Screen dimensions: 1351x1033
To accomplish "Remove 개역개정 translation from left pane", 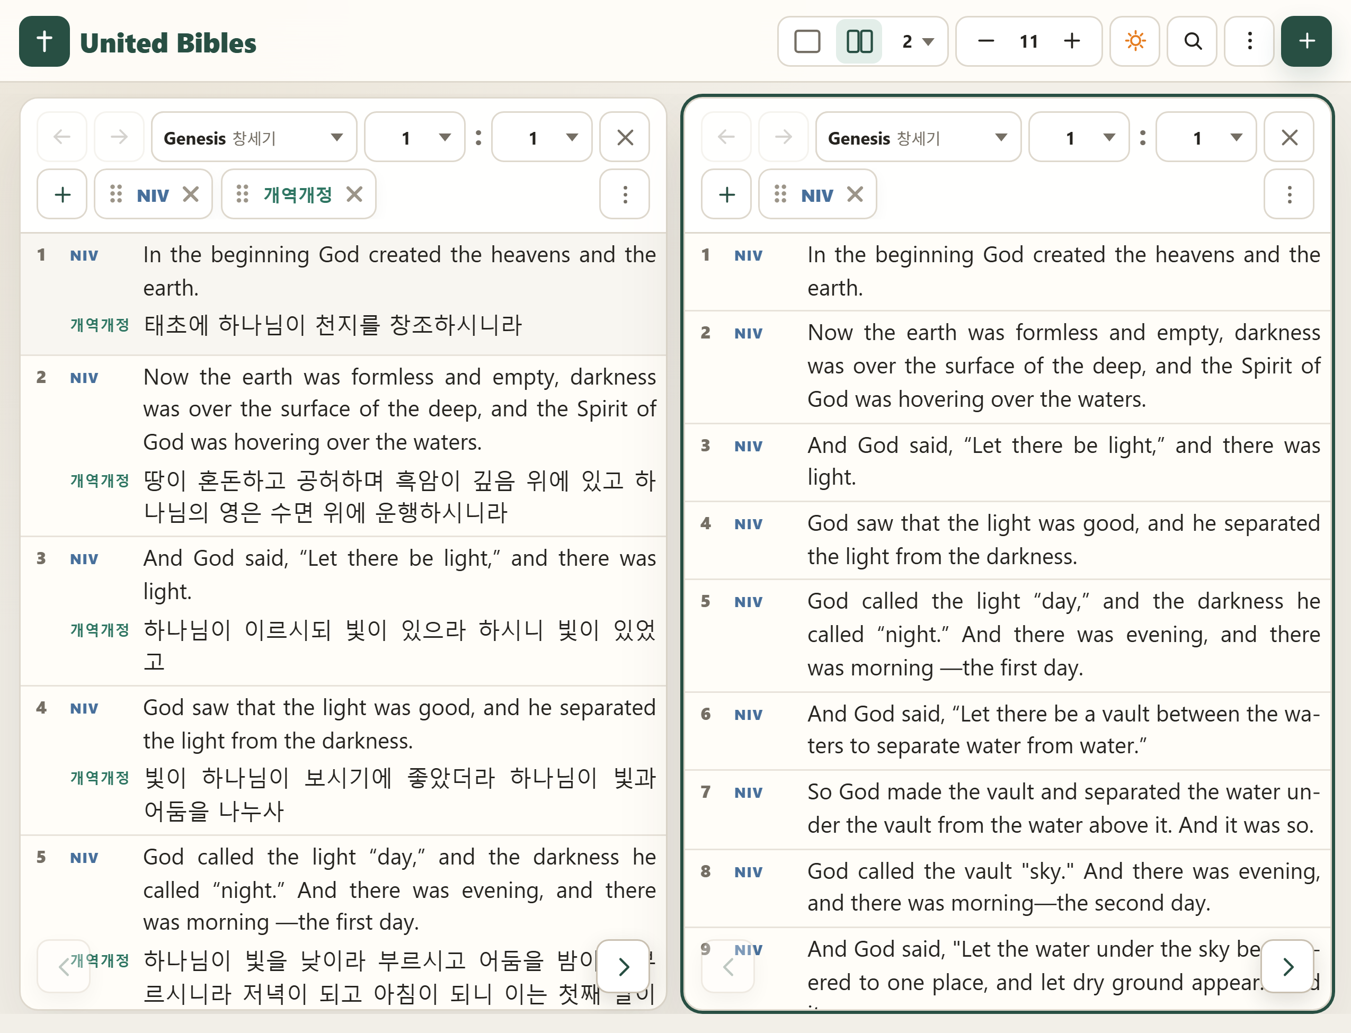I will pos(354,194).
